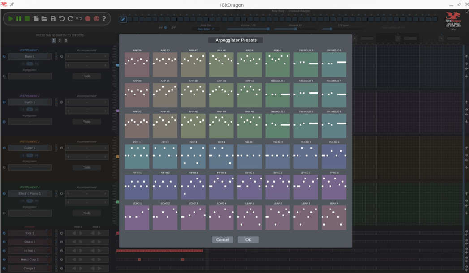Image resolution: width=469 pixels, height=273 pixels.
Task: Create a new song with the page icon
Action: tap(36, 19)
